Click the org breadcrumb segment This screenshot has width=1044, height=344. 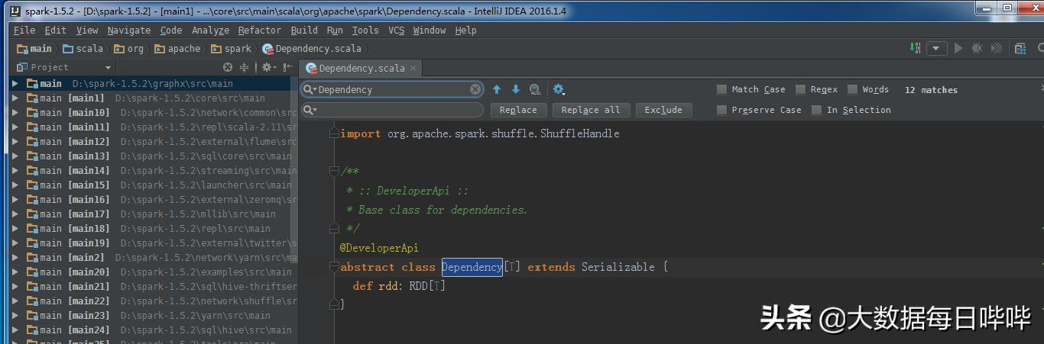(129, 49)
